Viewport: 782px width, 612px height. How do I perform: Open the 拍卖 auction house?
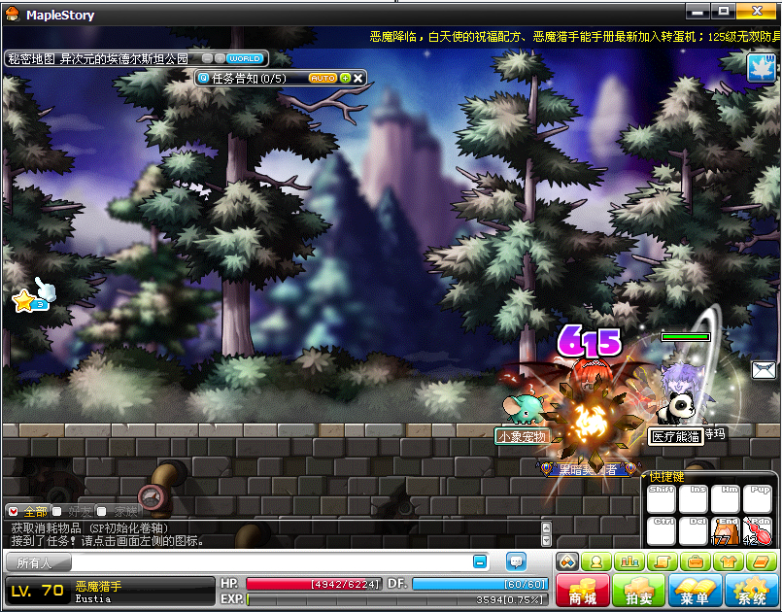click(639, 590)
